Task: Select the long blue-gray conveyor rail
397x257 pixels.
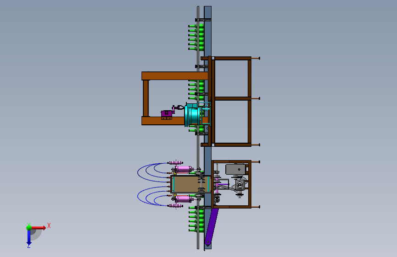Action: 207,128
